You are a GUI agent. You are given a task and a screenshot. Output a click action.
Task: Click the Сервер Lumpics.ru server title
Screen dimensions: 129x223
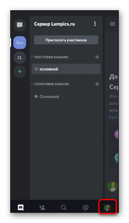tap(55, 24)
